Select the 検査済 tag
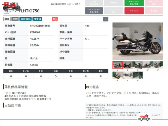Screen dimensions: 168x126 click(x=37, y=19)
